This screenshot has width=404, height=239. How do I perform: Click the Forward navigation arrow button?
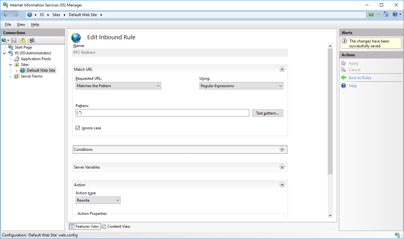[15, 15]
